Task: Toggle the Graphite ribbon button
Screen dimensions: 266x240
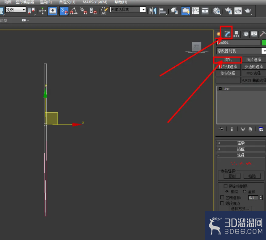Action: click(186, 11)
